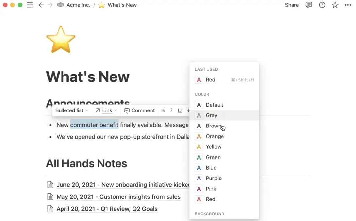Select Brown text color

click(224, 126)
